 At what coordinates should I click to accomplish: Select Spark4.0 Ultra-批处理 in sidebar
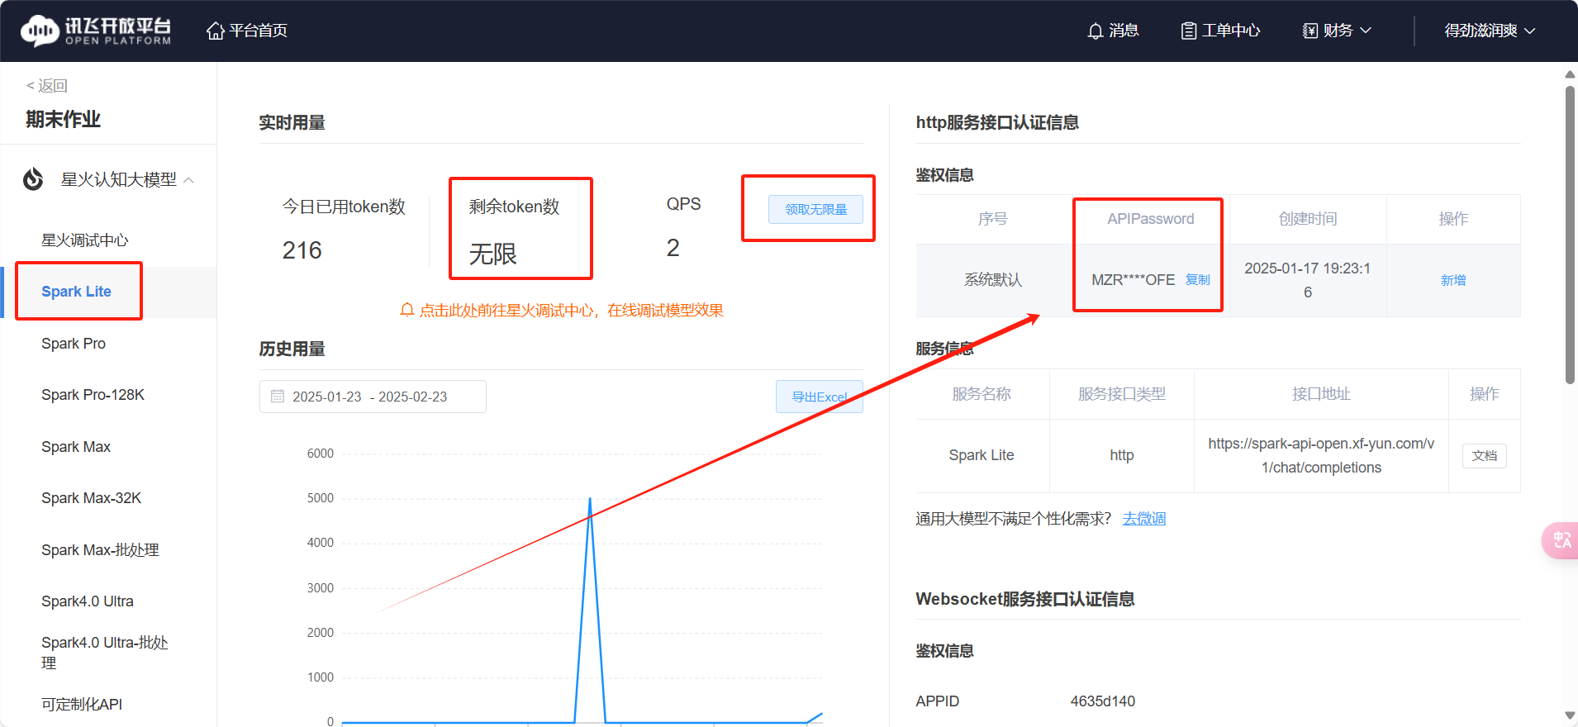105,653
